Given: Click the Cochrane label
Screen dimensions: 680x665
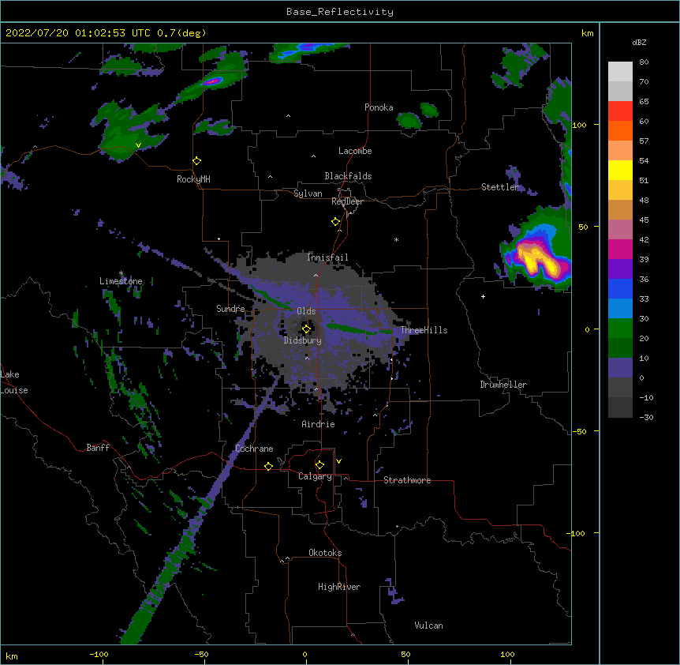Looking at the screenshot, I should point(254,449).
